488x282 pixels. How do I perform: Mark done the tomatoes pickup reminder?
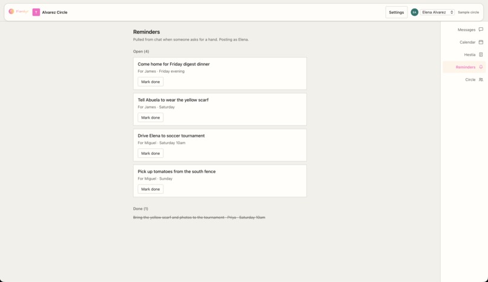(x=150, y=189)
